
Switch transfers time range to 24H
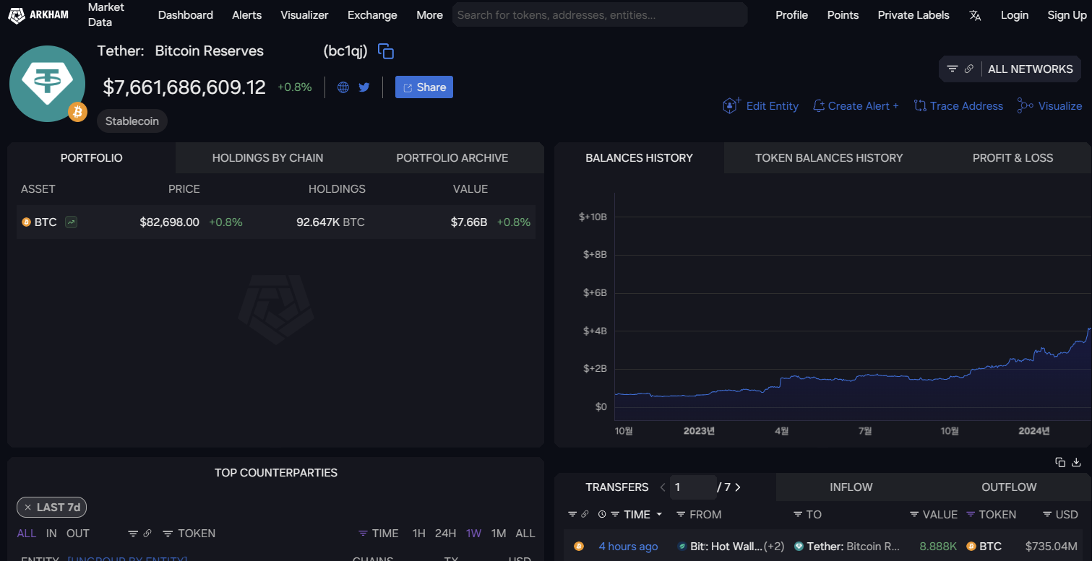(x=445, y=533)
